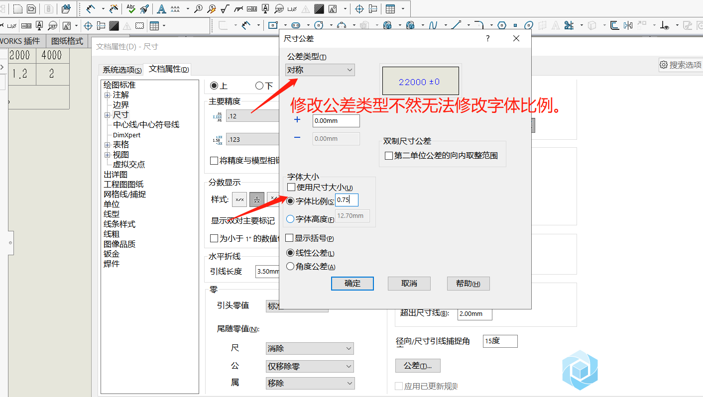Click the 帮助 button
The image size is (703, 397).
tap(469, 284)
